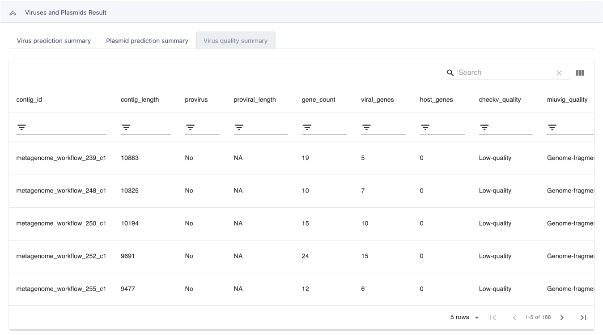Click filter icon under miuvig_quality
The image size is (603, 335).
click(552, 128)
